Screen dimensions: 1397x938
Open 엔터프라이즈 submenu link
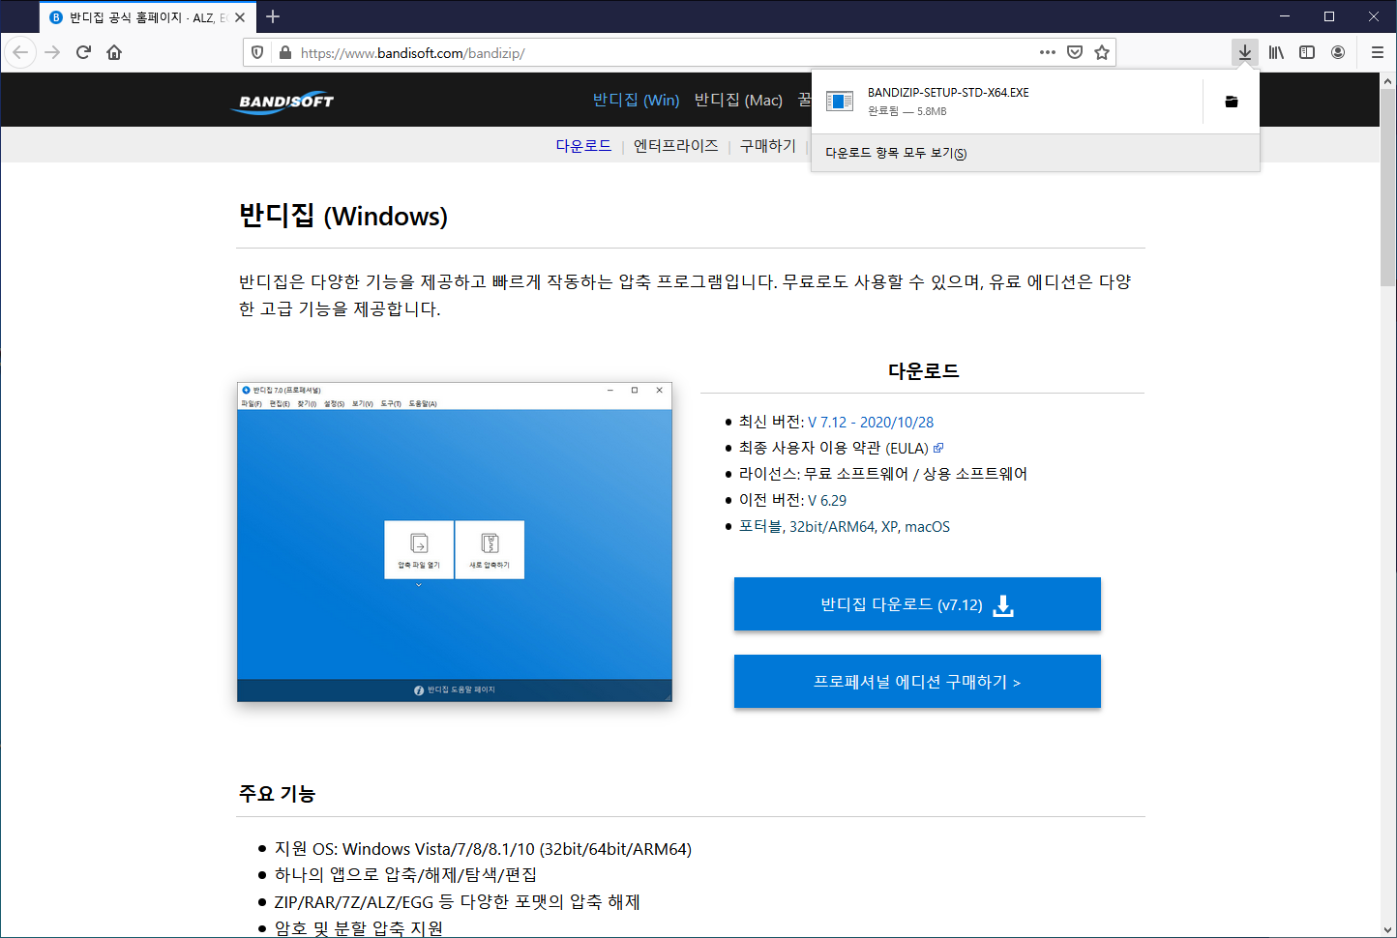(x=676, y=145)
